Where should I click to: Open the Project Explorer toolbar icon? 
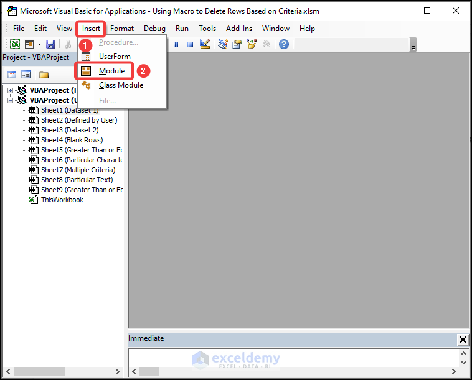pos(223,44)
